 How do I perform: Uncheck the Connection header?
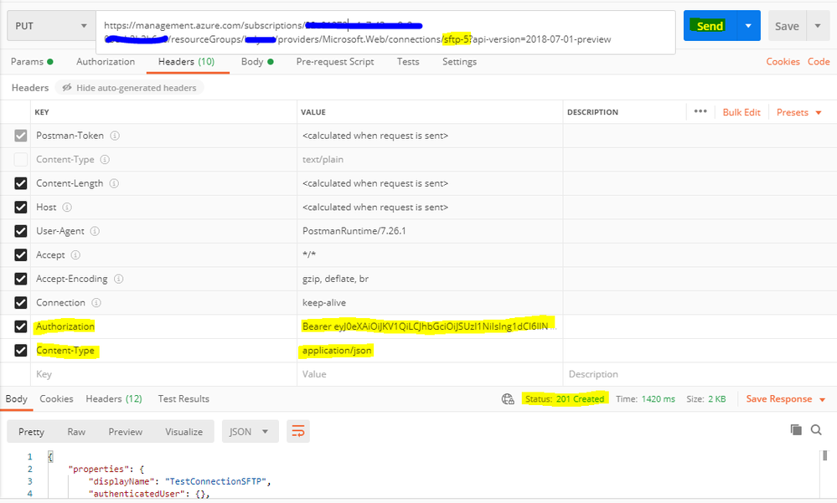[x=21, y=302]
